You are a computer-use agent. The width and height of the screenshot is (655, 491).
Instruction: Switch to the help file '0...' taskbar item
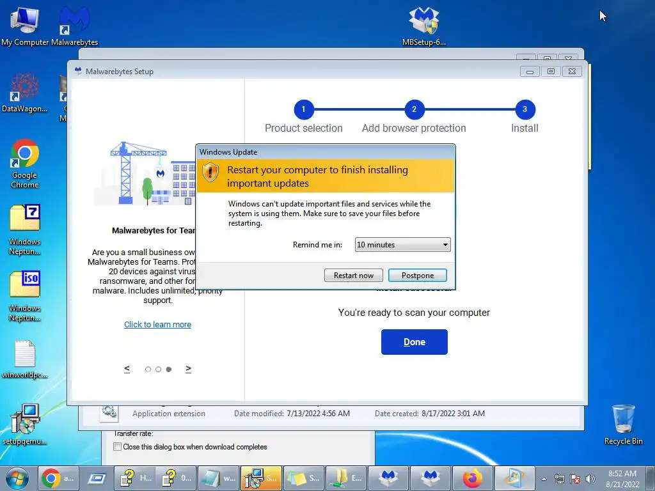tap(177, 478)
